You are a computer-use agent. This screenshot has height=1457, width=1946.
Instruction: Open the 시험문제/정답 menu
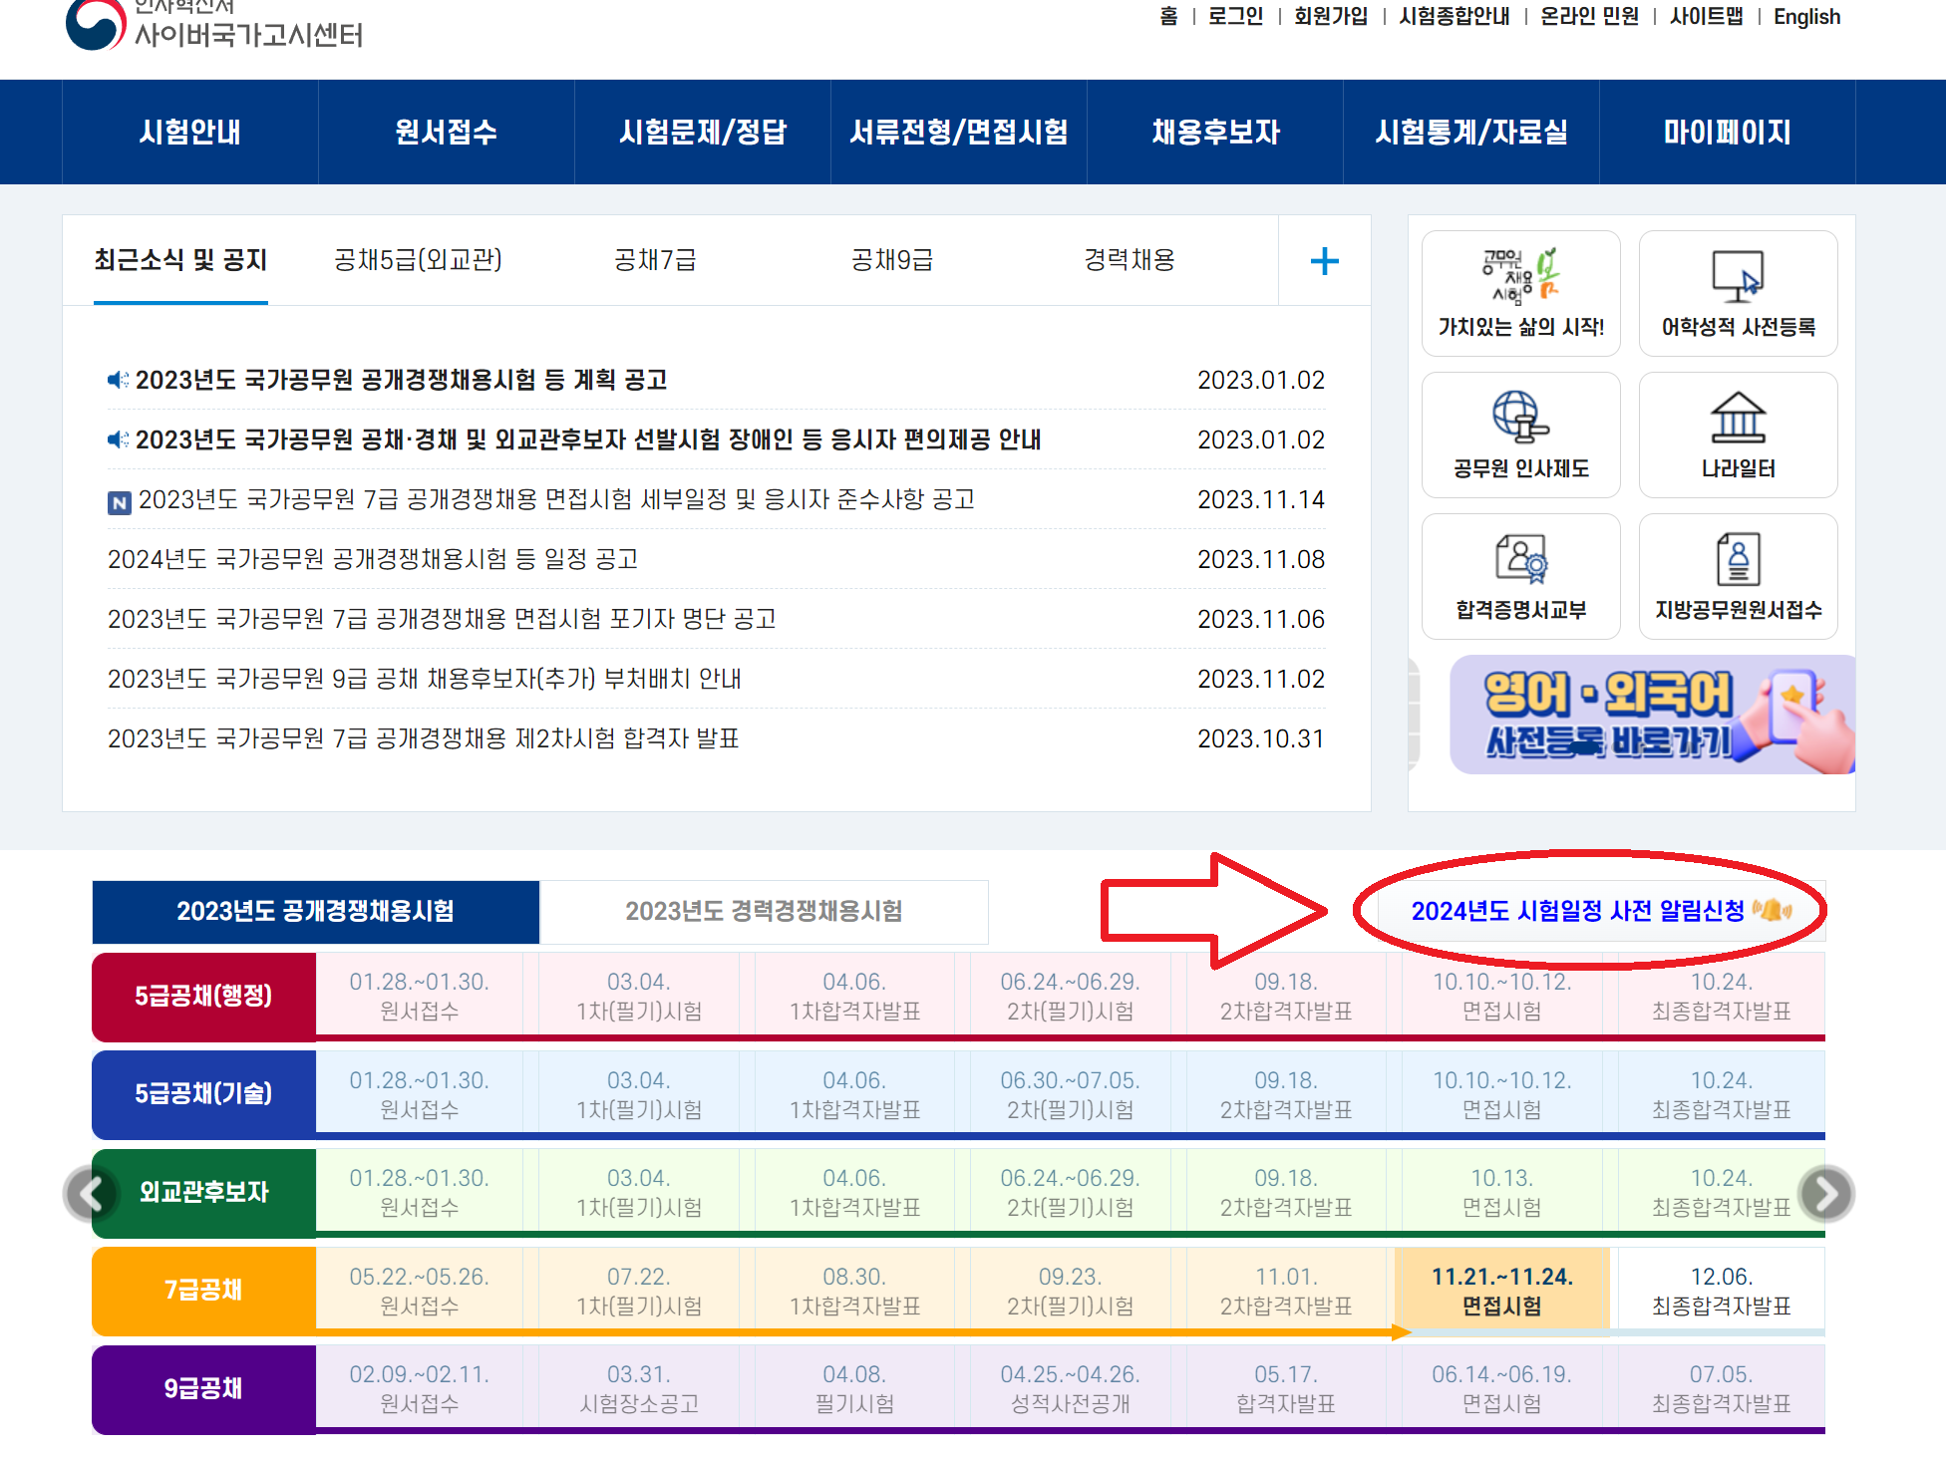coord(703,132)
